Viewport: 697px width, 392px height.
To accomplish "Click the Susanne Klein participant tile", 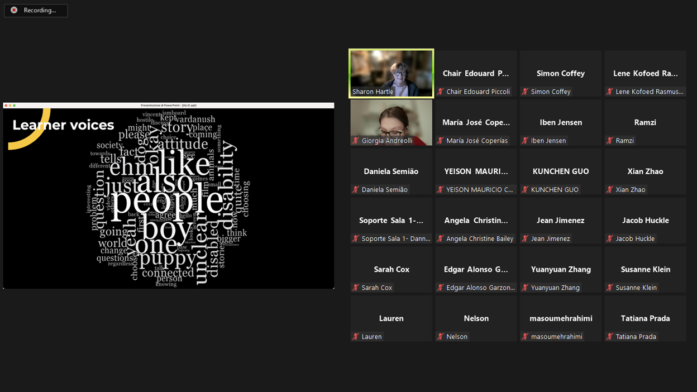I will (x=645, y=270).
